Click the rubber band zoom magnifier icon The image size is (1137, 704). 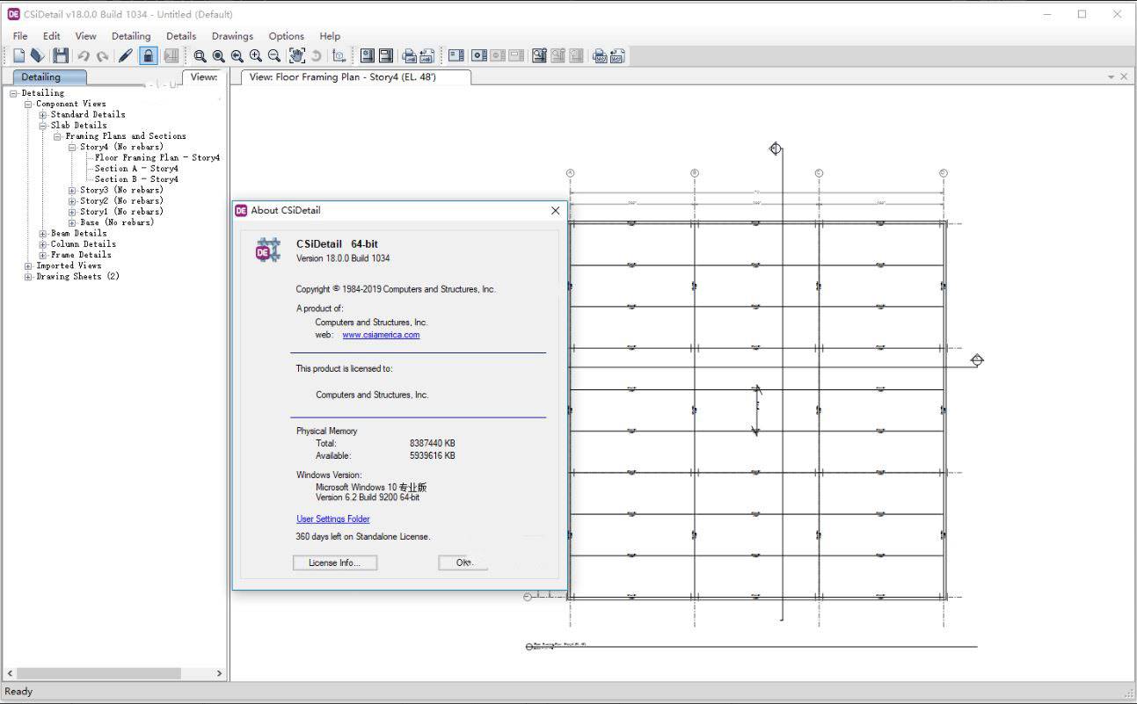[200, 55]
